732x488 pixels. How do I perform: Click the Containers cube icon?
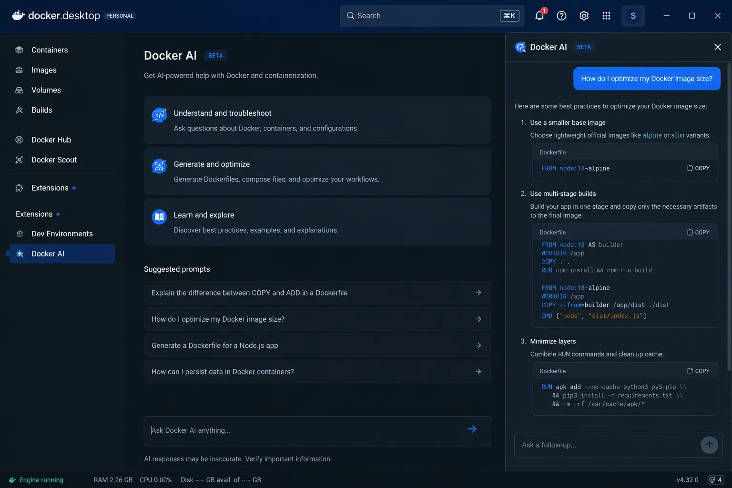click(19, 50)
